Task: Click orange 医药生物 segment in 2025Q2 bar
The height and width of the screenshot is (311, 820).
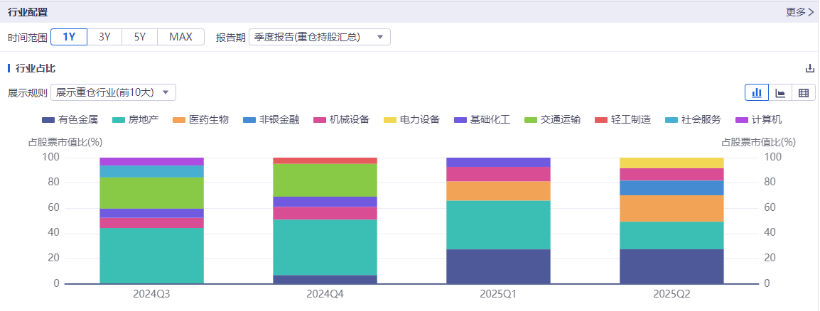Action: (x=672, y=209)
